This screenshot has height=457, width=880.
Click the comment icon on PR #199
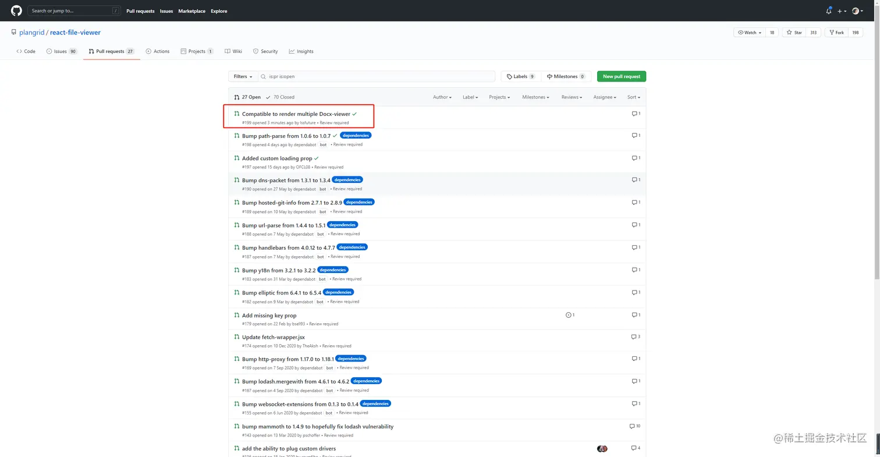point(634,114)
